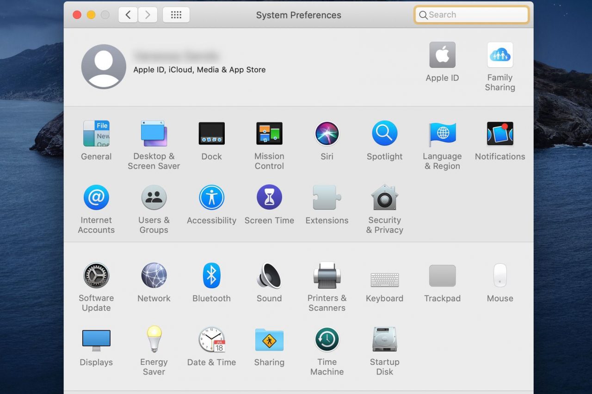Open Language & Region settings
The width and height of the screenshot is (592, 394).
coord(442,134)
